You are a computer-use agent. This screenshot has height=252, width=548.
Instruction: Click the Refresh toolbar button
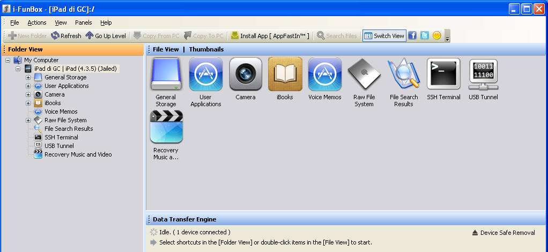click(x=66, y=35)
